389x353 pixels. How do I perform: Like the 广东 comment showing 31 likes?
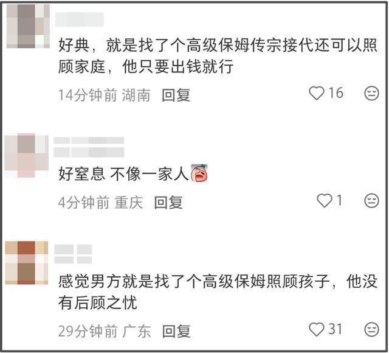[x=317, y=329]
